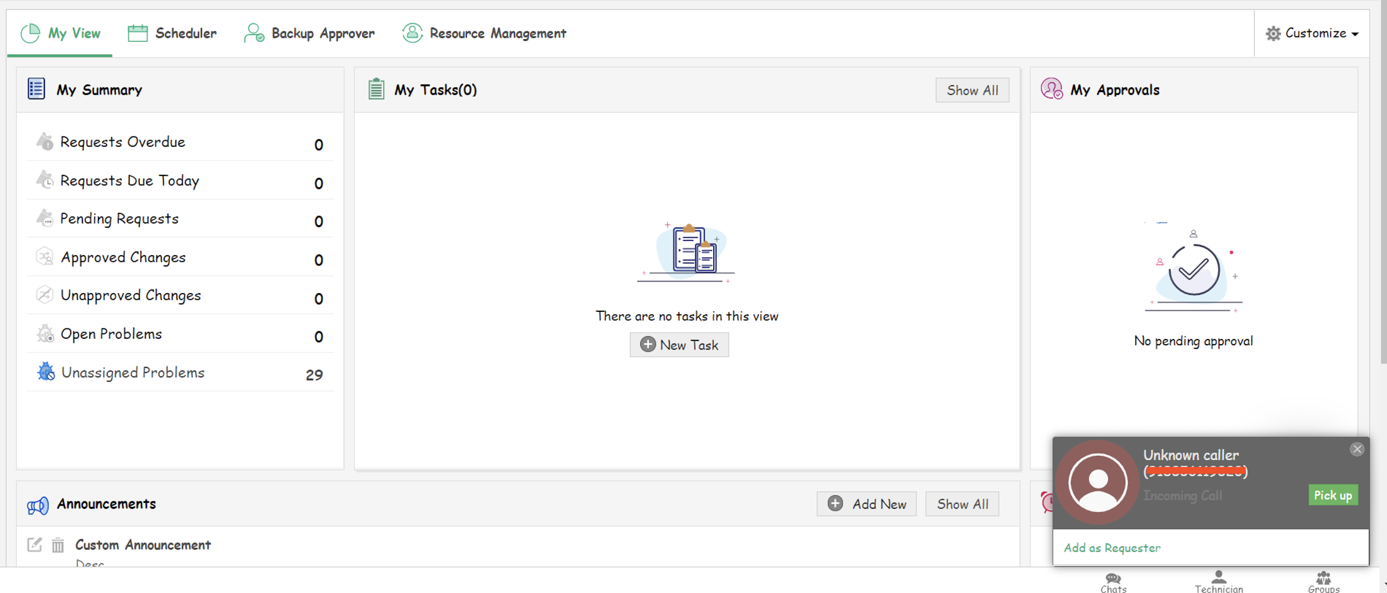Expand the Customize dropdown

(1312, 33)
